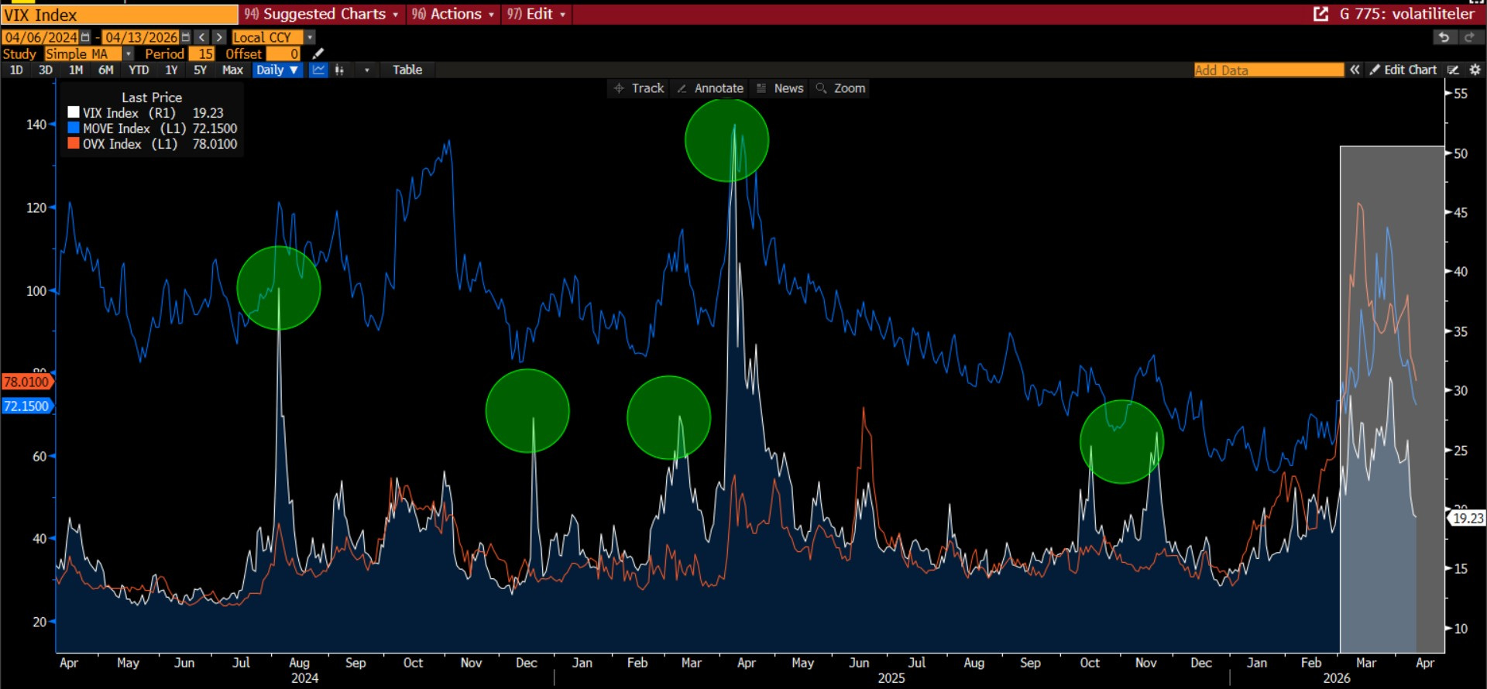
Task: Collapse panel with double chevron icon
Action: click(x=1355, y=70)
